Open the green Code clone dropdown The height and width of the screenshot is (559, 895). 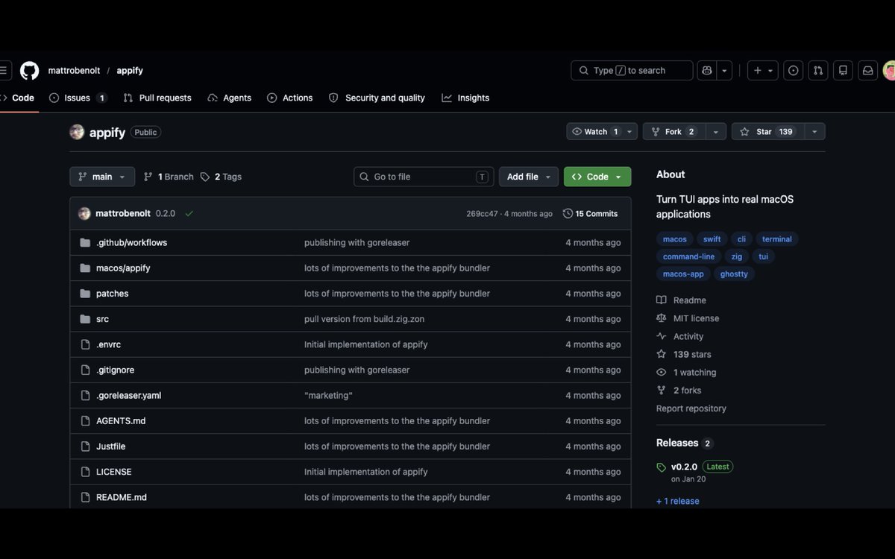coord(597,177)
